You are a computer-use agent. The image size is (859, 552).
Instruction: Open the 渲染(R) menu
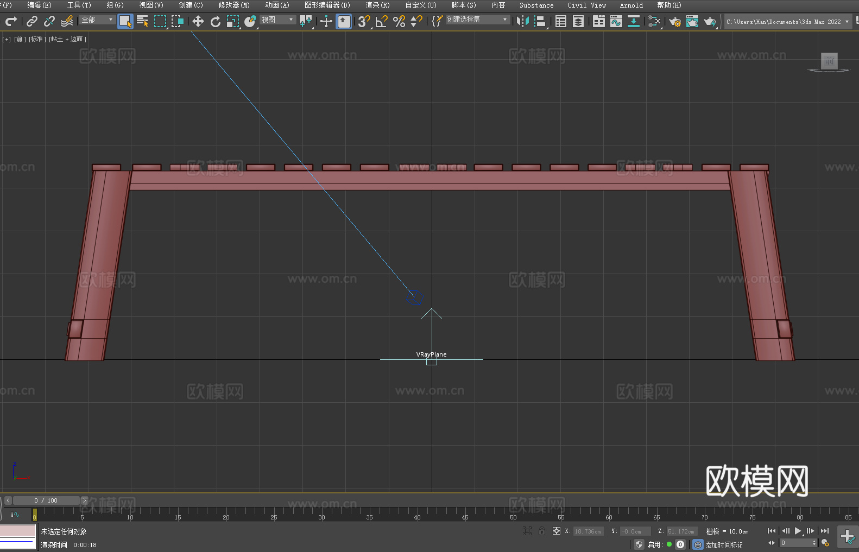377,5
